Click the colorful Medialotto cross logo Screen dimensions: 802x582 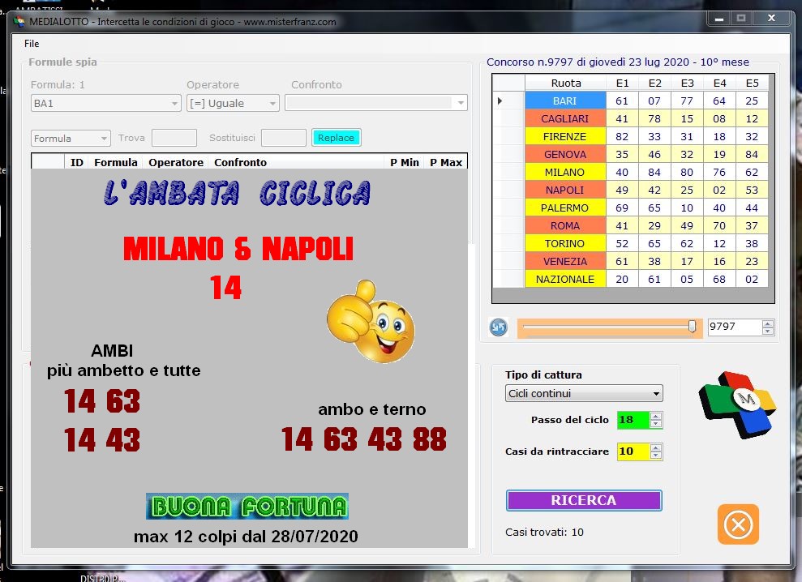click(x=736, y=404)
